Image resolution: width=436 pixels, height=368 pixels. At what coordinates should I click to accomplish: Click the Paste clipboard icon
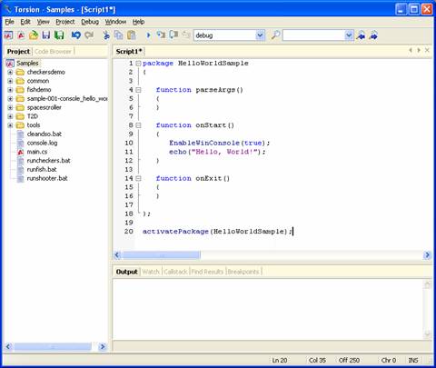click(132, 35)
